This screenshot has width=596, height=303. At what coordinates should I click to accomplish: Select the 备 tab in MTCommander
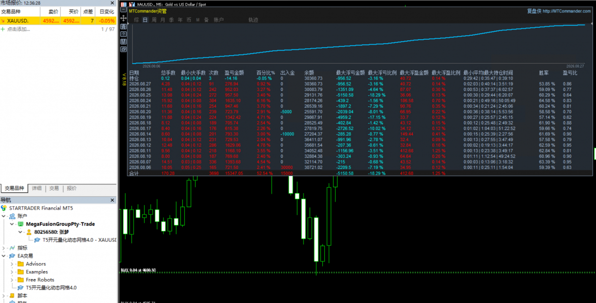coord(206,20)
